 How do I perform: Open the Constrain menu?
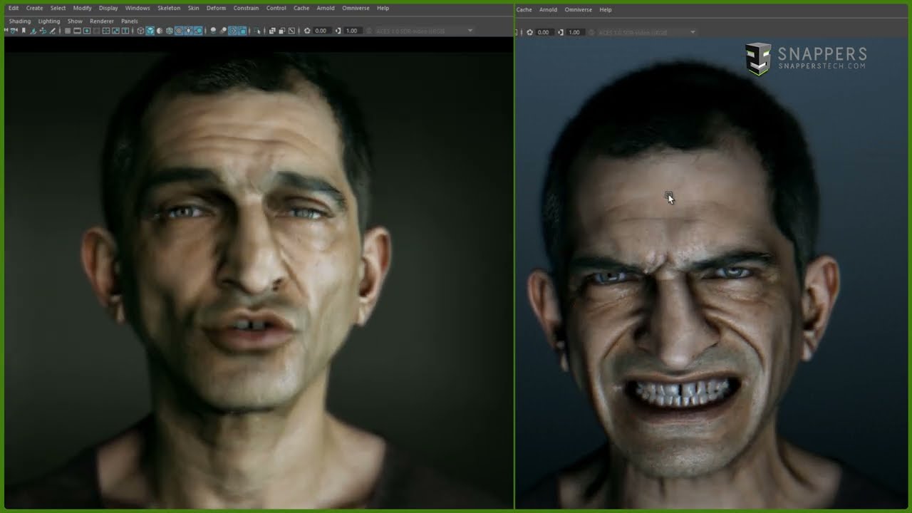coord(246,9)
